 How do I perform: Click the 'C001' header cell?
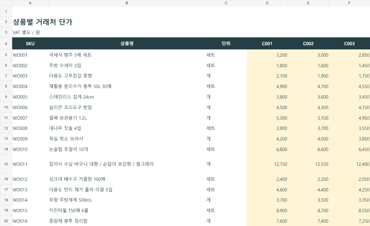(x=267, y=43)
